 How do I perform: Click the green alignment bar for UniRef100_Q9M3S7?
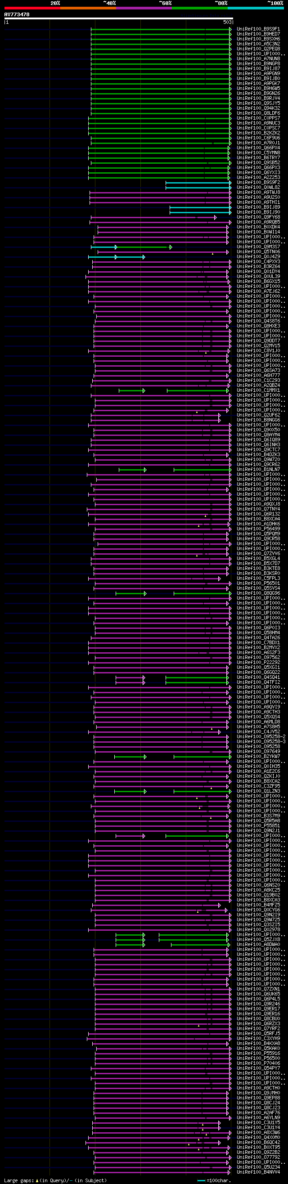144,247
